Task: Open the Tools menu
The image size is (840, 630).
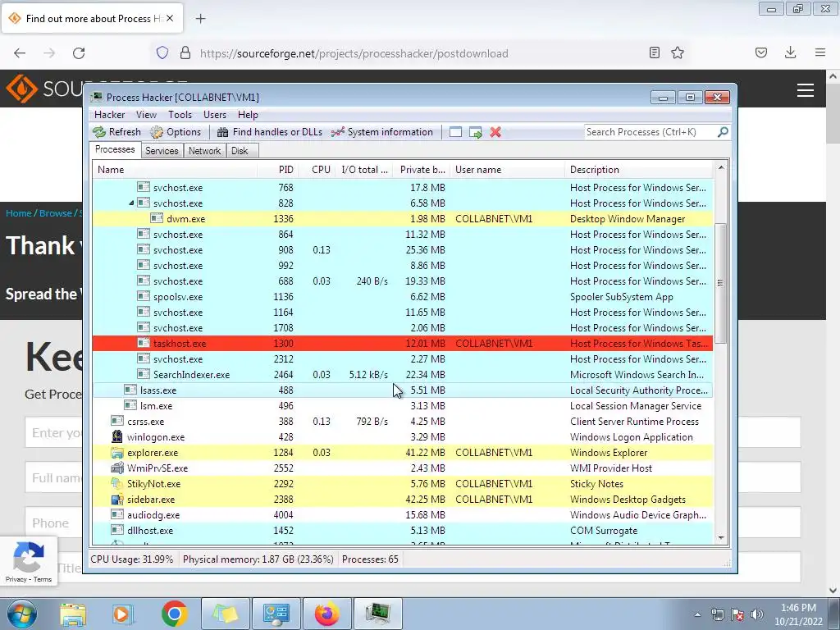Action: coord(180,115)
